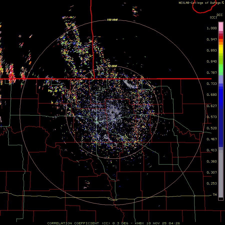Click the pink segment at top of color bar

[221, 27]
